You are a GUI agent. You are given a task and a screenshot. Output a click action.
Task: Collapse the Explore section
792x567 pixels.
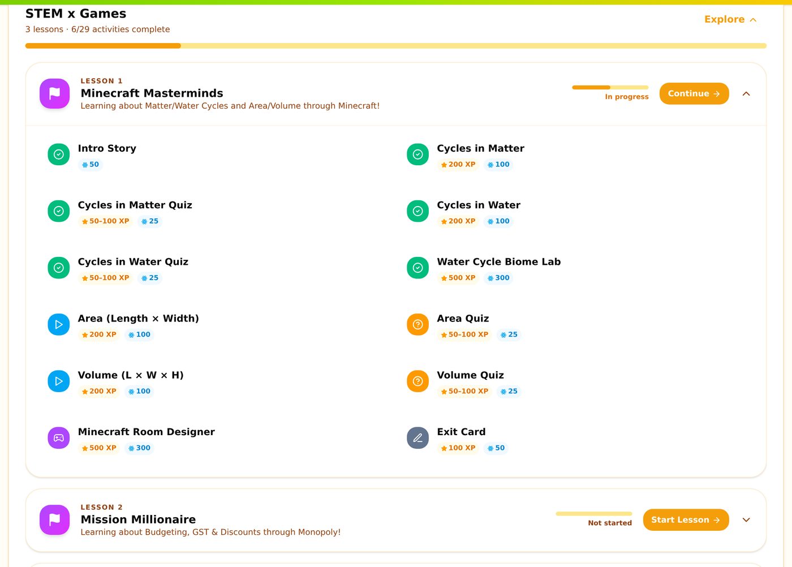pyautogui.click(x=730, y=19)
